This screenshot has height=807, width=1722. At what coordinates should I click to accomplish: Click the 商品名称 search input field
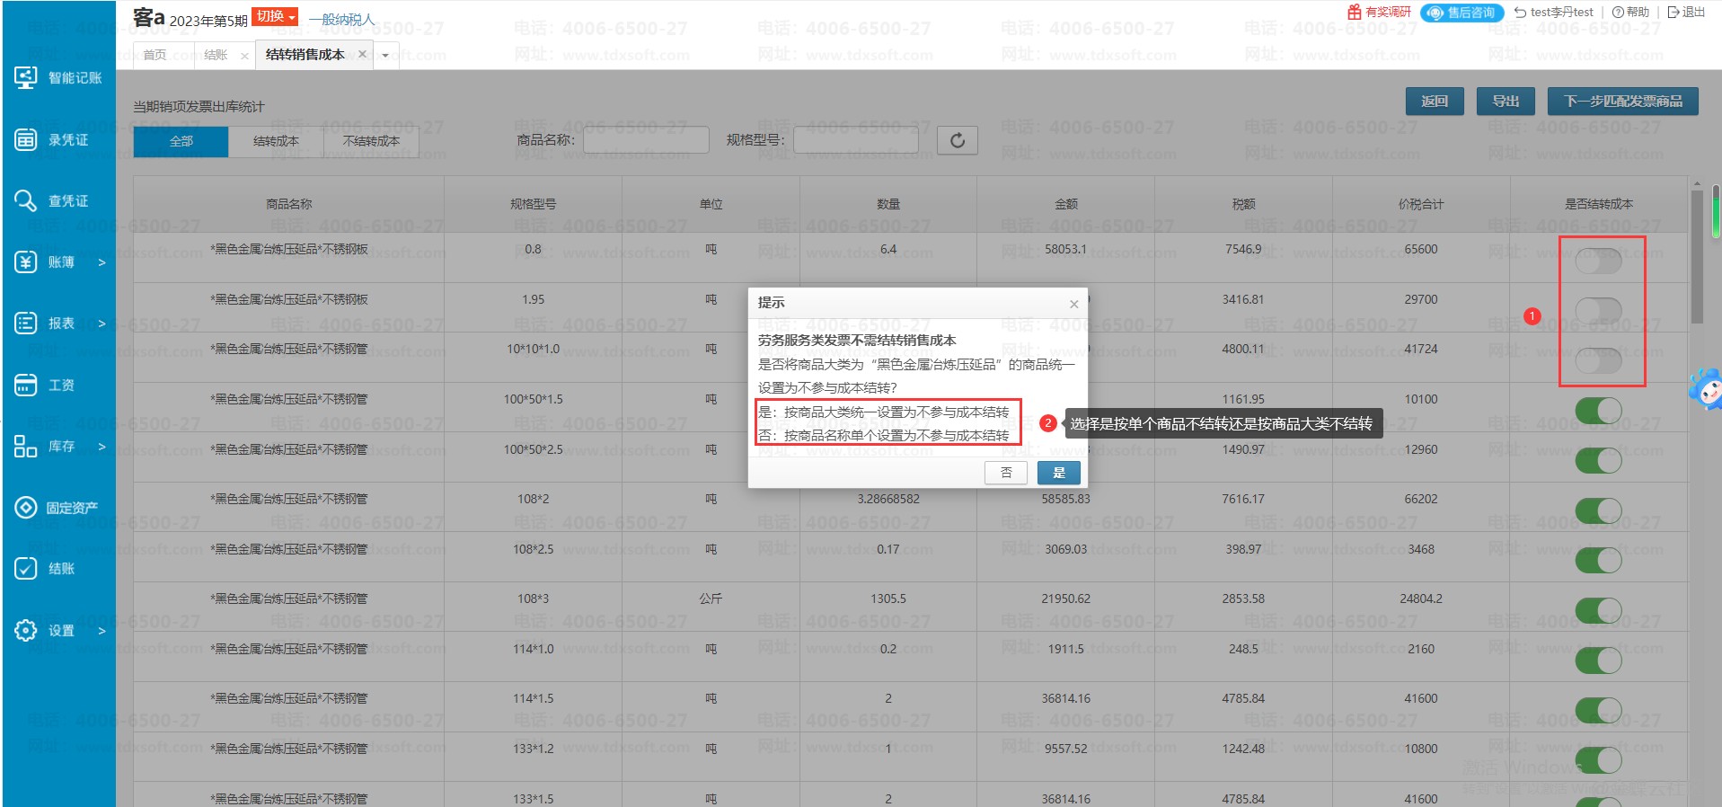645,140
